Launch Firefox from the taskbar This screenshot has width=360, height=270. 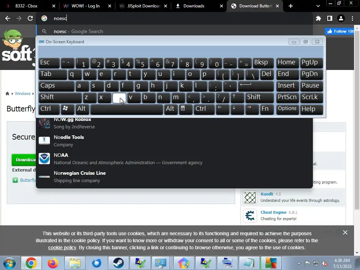coord(53,263)
